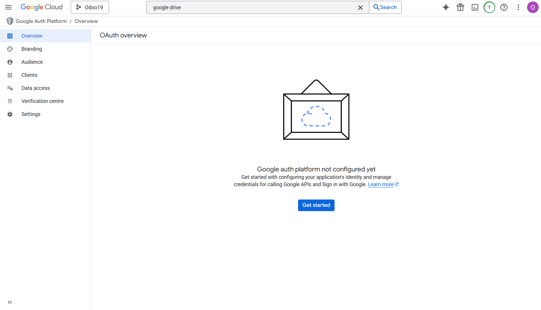This screenshot has height=310, width=541.
Task: Click the Gemini sparkle assistant icon
Action: tap(446, 7)
